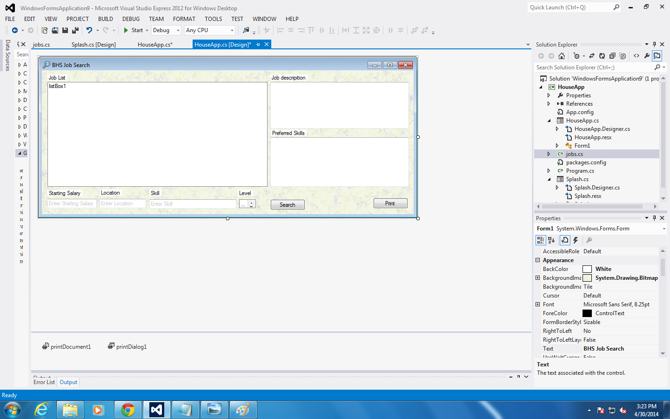Open the PROJECT menu
The width and height of the screenshot is (670, 419).
click(78, 19)
